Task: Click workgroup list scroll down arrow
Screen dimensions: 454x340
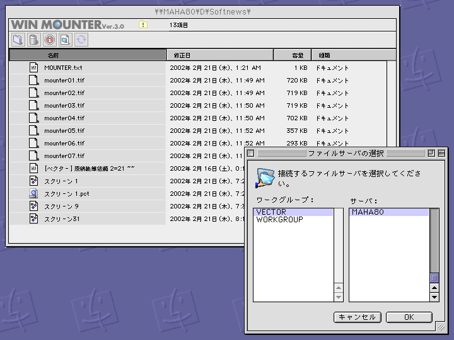Action: (339, 297)
